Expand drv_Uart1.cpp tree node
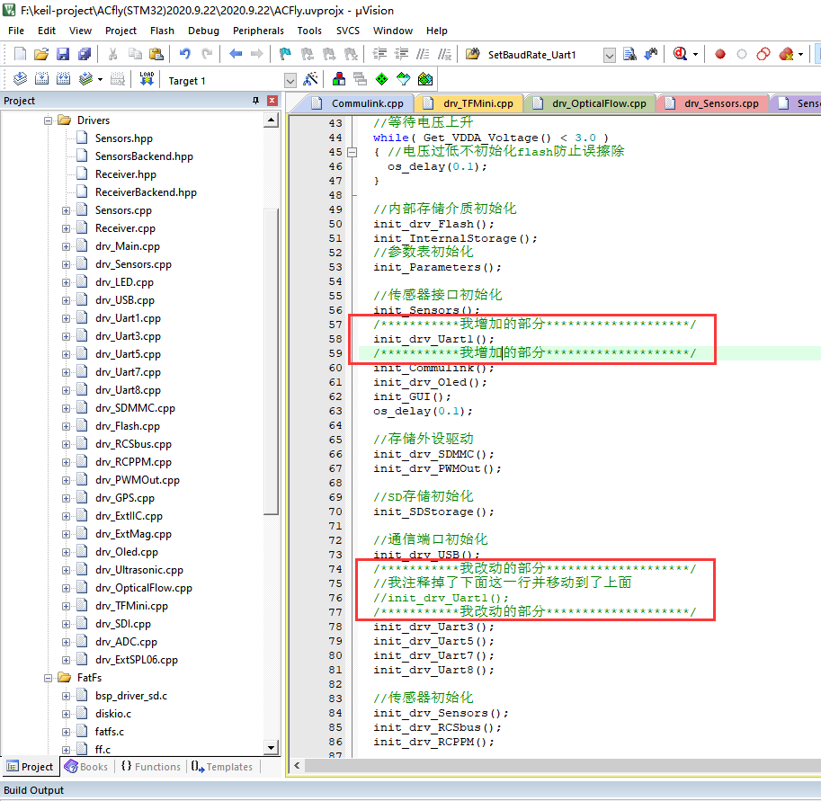This screenshot has width=821, height=801. 66,318
